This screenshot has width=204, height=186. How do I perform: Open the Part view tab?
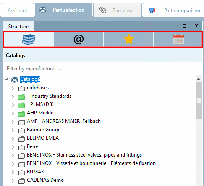pyautogui.click(x=118, y=11)
